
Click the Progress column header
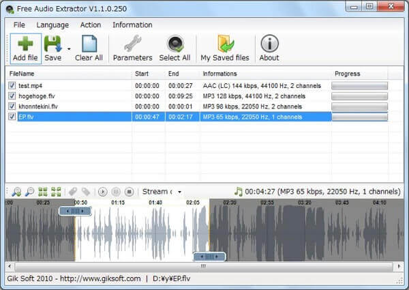(359, 74)
